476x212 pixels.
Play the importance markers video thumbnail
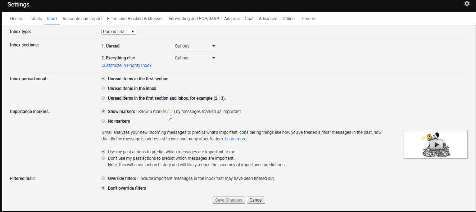[x=435, y=145]
